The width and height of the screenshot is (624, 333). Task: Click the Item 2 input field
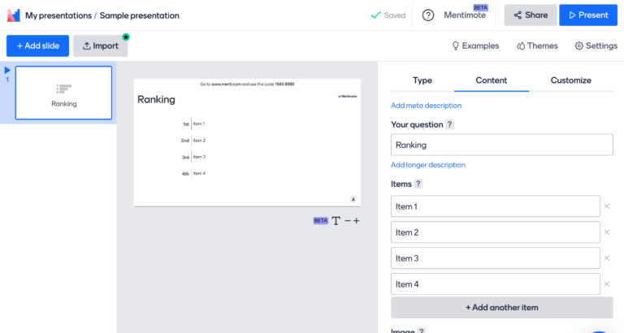click(496, 232)
